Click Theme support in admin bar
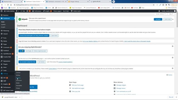This screenshot has width=178, height=100. (57, 11)
